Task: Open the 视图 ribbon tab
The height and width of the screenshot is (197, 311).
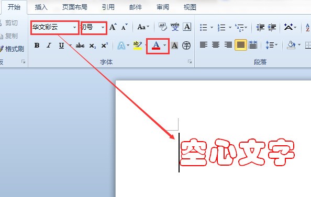Action: click(x=190, y=7)
